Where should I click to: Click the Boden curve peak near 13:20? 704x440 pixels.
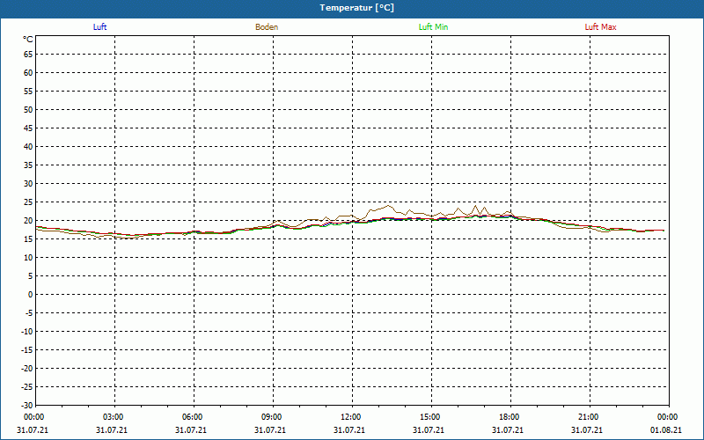(388, 206)
